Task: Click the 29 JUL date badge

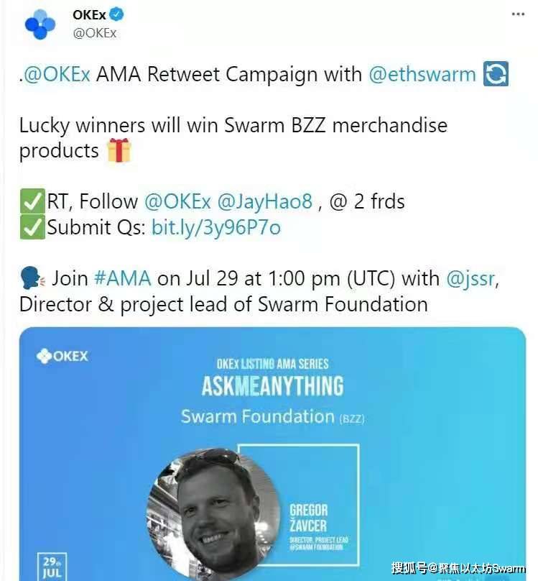Action: [x=52, y=567]
